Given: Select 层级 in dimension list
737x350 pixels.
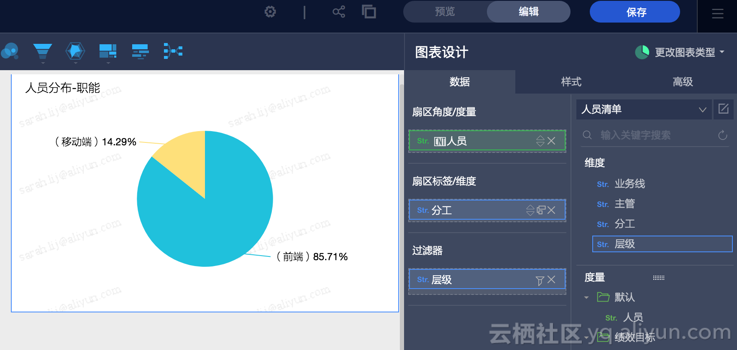Looking at the screenshot, I should click(663, 244).
